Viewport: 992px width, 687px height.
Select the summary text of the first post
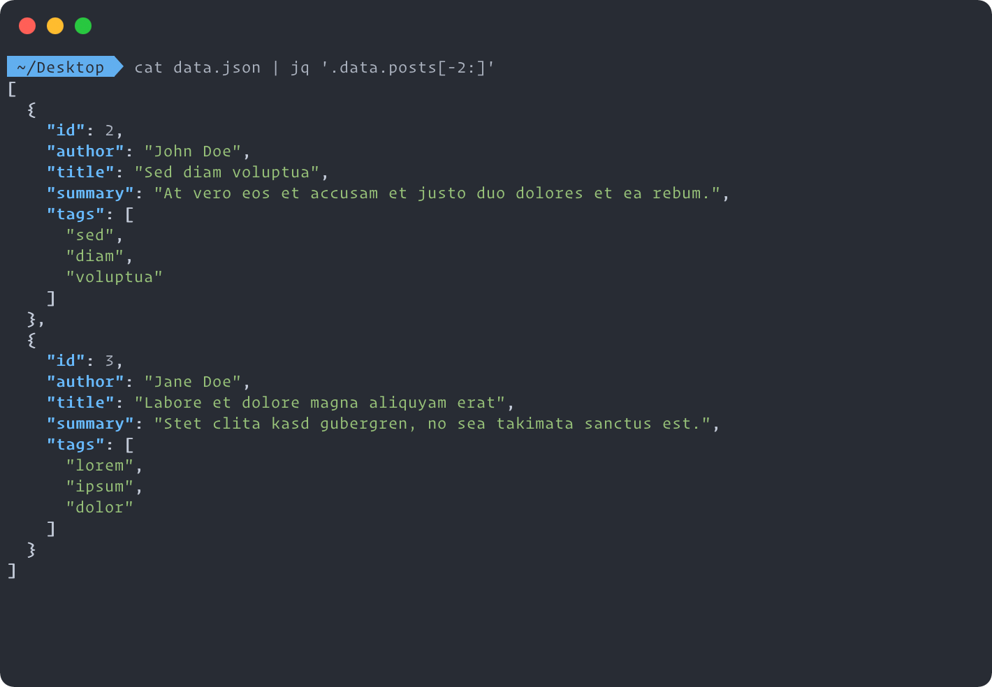coord(440,193)
